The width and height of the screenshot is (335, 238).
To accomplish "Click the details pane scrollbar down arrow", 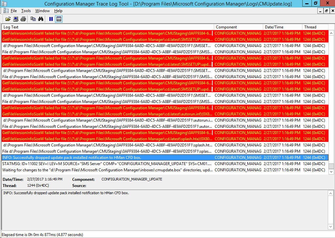I will [330, 227].
